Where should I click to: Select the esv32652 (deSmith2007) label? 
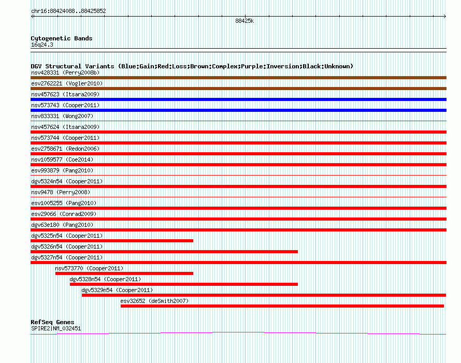click(x=154, y=301)
